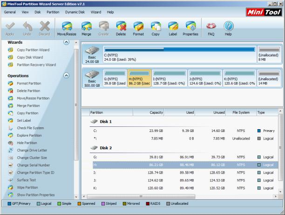Select the K:(NTFS) partition block in disk map
This screenshot has width=285, height=215.
pos(239,78)
